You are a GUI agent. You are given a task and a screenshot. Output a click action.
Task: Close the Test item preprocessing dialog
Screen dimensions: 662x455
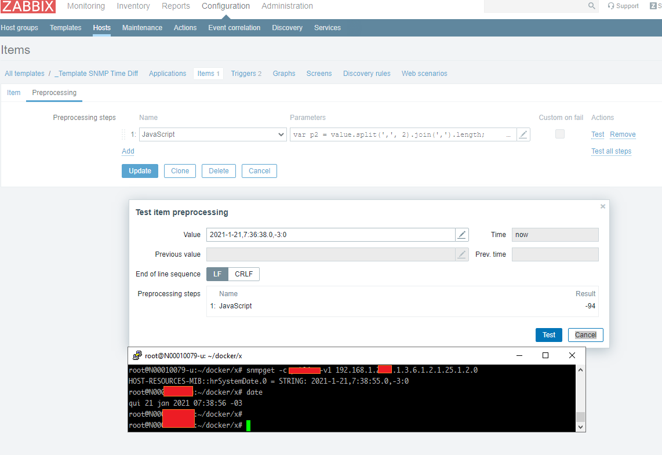pyautogui.click(x=603, y=206)
